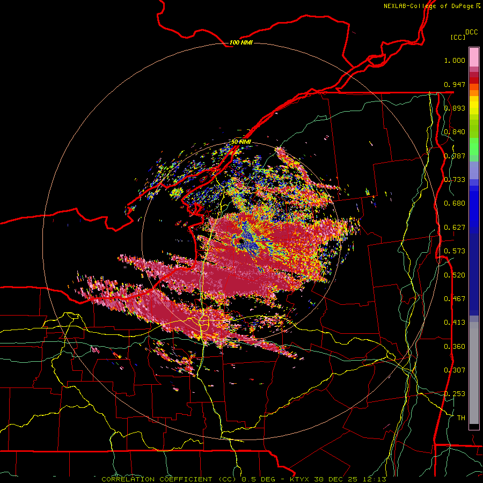The image size is (483, 483).
Task: Select the 0.947 color scale value
Action: pos(455,84)
